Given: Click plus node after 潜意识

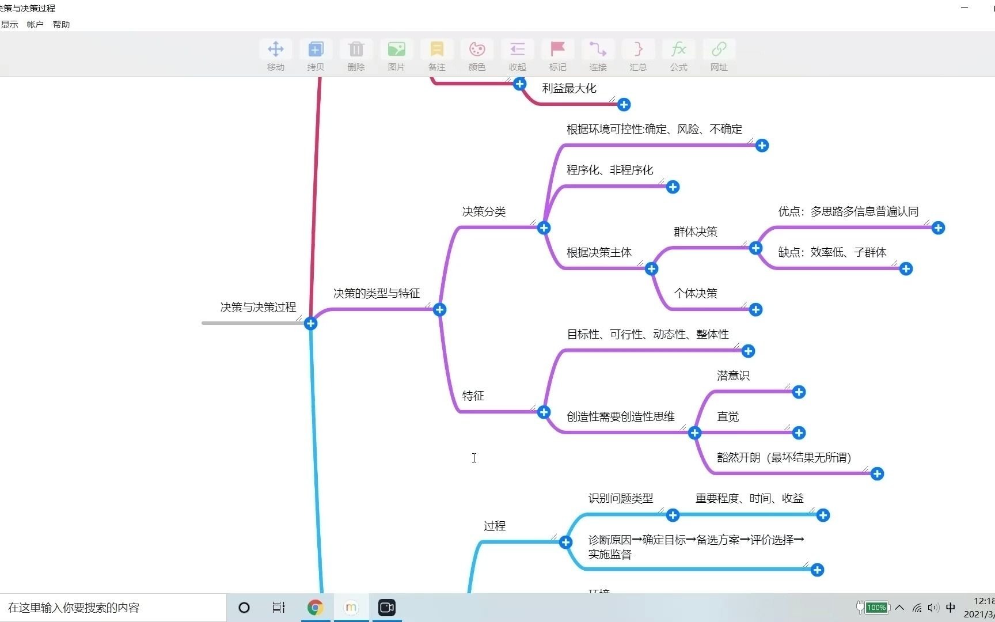Looking at the screenshot, I should click(799, 392).
